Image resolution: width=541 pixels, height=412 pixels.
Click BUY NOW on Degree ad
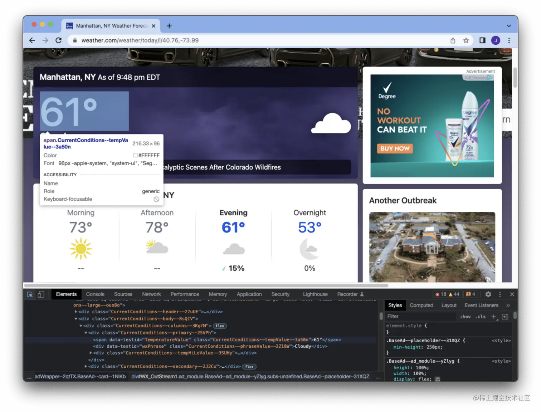tap(395, 148)
